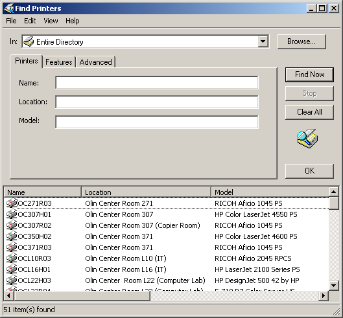Click the Find Now button
Image resolution: width=343 pixels, height=318 pixels.
click(x=309, y=74)
